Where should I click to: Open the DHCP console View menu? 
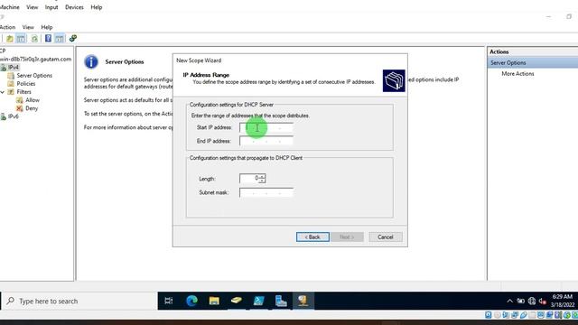28,27
